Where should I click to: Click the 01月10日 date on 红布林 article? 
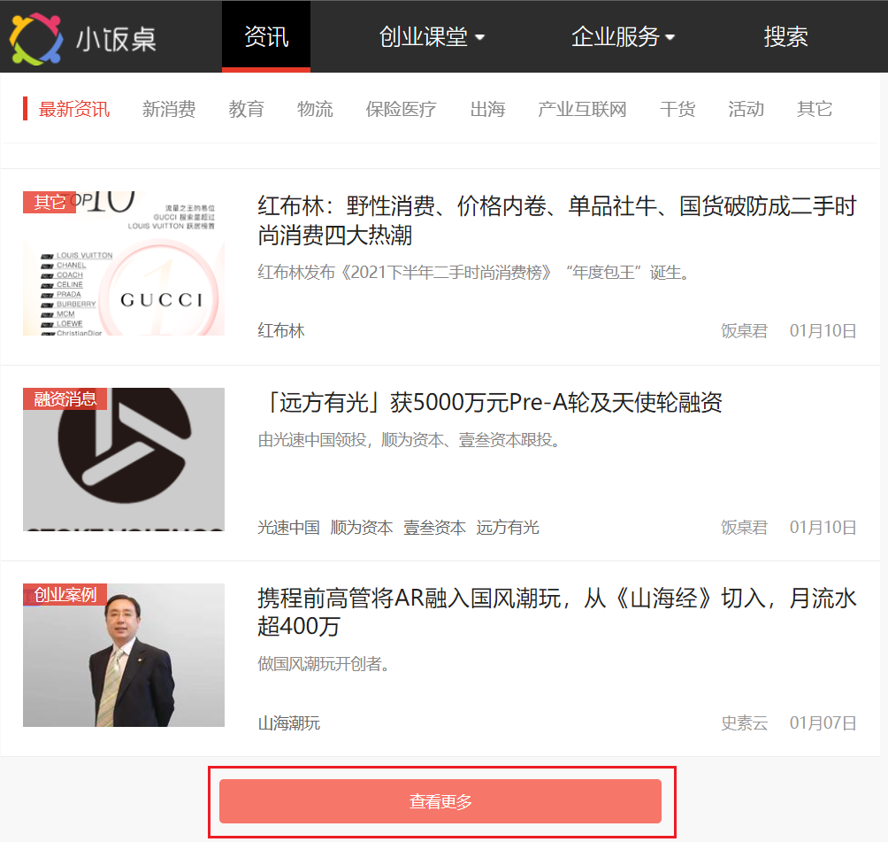tap(823, 330)
